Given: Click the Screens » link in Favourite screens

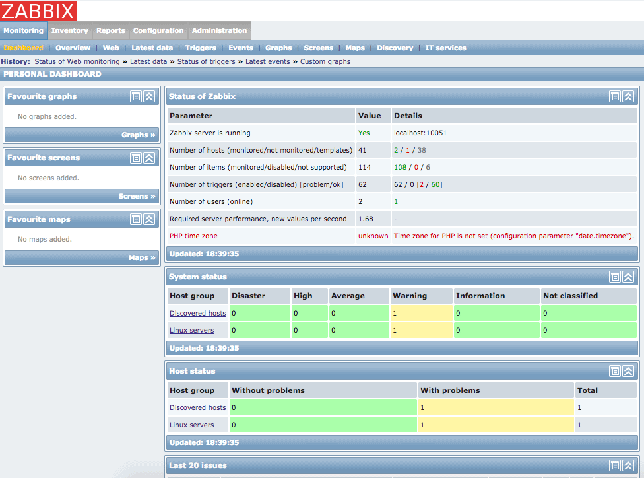Looking at the screenshot, I should click(137, 197).
